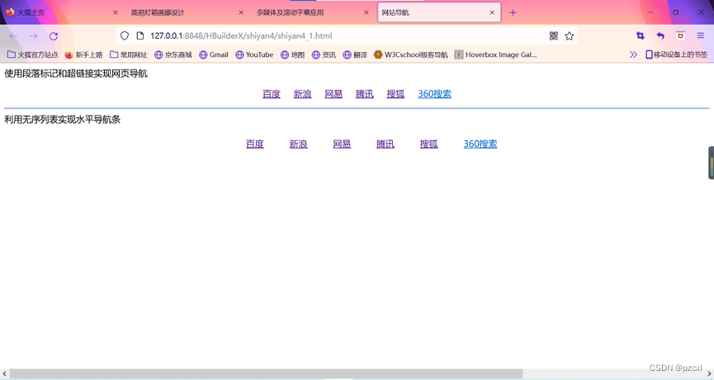This screenshot has width=714, height=380.
Task: Click 网易 link in the list navigation bar
Action: [x=342, y=144]
